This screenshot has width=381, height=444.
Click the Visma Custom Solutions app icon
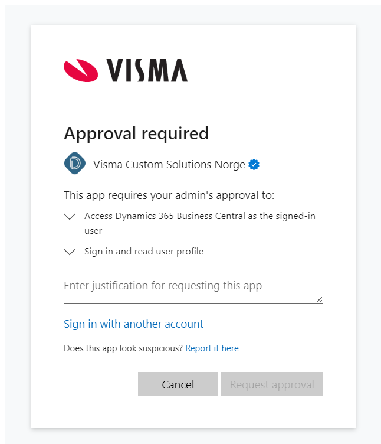pyautogui.click(x=75, y=164)
